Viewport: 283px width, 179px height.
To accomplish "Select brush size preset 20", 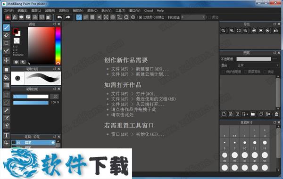I will (225, 156).
